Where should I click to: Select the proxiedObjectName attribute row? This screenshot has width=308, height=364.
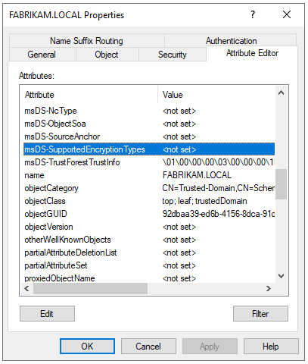point(149,278)
